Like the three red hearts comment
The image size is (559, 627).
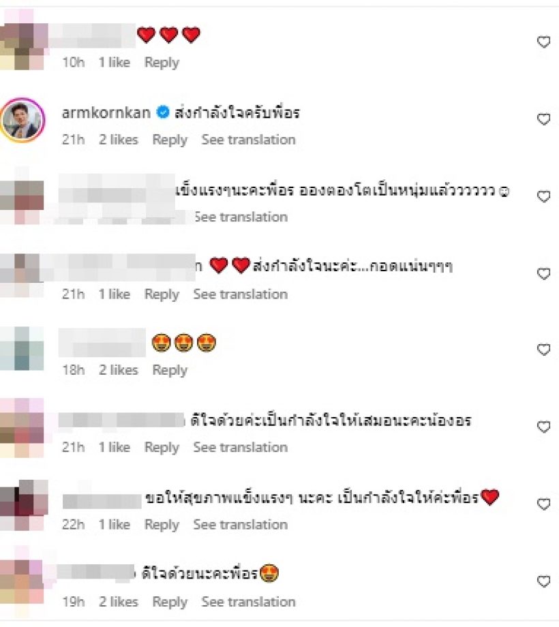[x=543, y=42]
